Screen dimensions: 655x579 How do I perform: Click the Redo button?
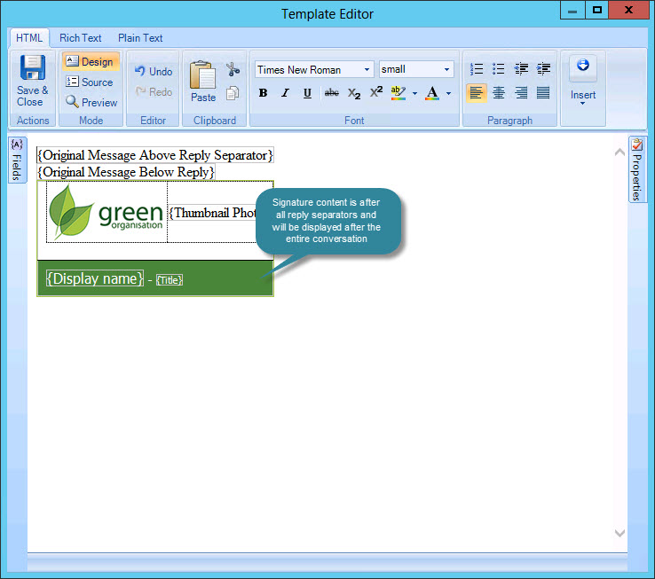pos(154,91)
